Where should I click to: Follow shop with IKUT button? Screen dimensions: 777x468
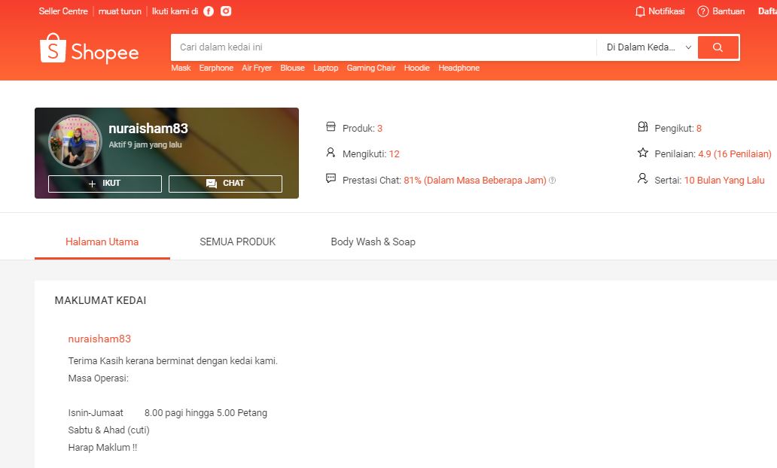pyautogui.click(x=105, y=184)
